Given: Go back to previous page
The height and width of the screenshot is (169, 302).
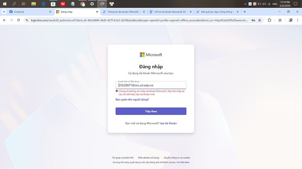Looking at the screenshot, I should [4, 20].
